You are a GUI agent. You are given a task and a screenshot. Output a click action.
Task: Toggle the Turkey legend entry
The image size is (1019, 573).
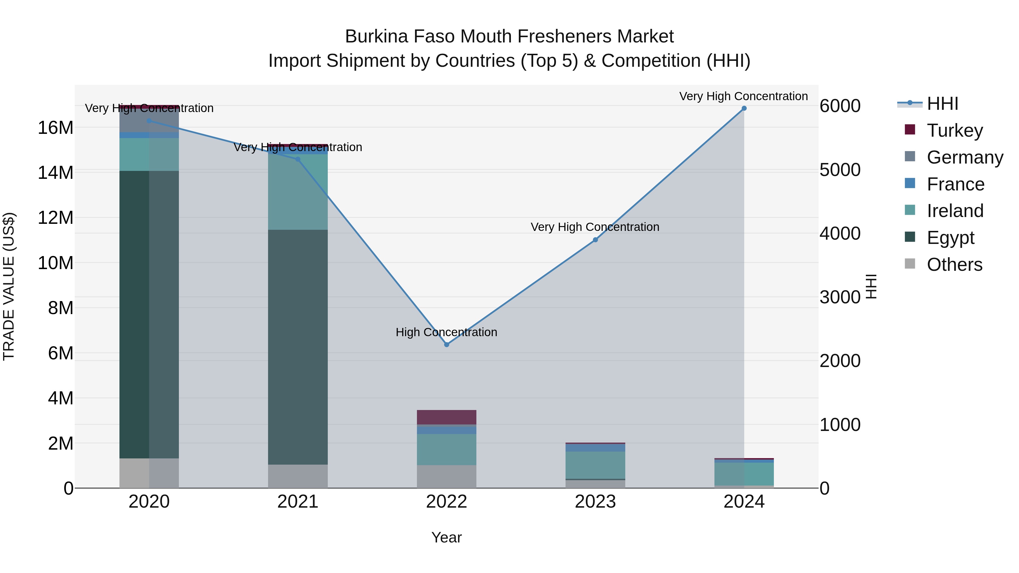pyautogui.click(x=943, y=130)
